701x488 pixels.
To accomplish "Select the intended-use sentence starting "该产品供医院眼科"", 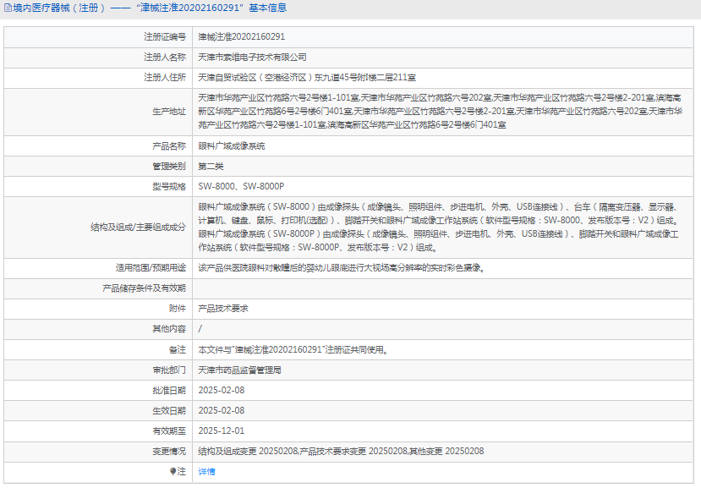I will point(342,268).
